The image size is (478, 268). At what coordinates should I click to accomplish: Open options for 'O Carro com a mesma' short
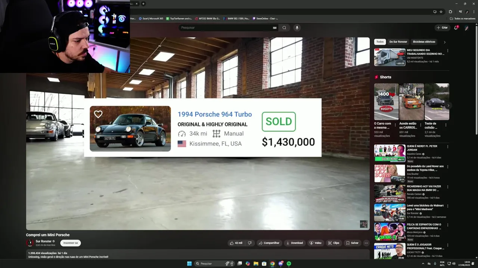tap(395, 125)
